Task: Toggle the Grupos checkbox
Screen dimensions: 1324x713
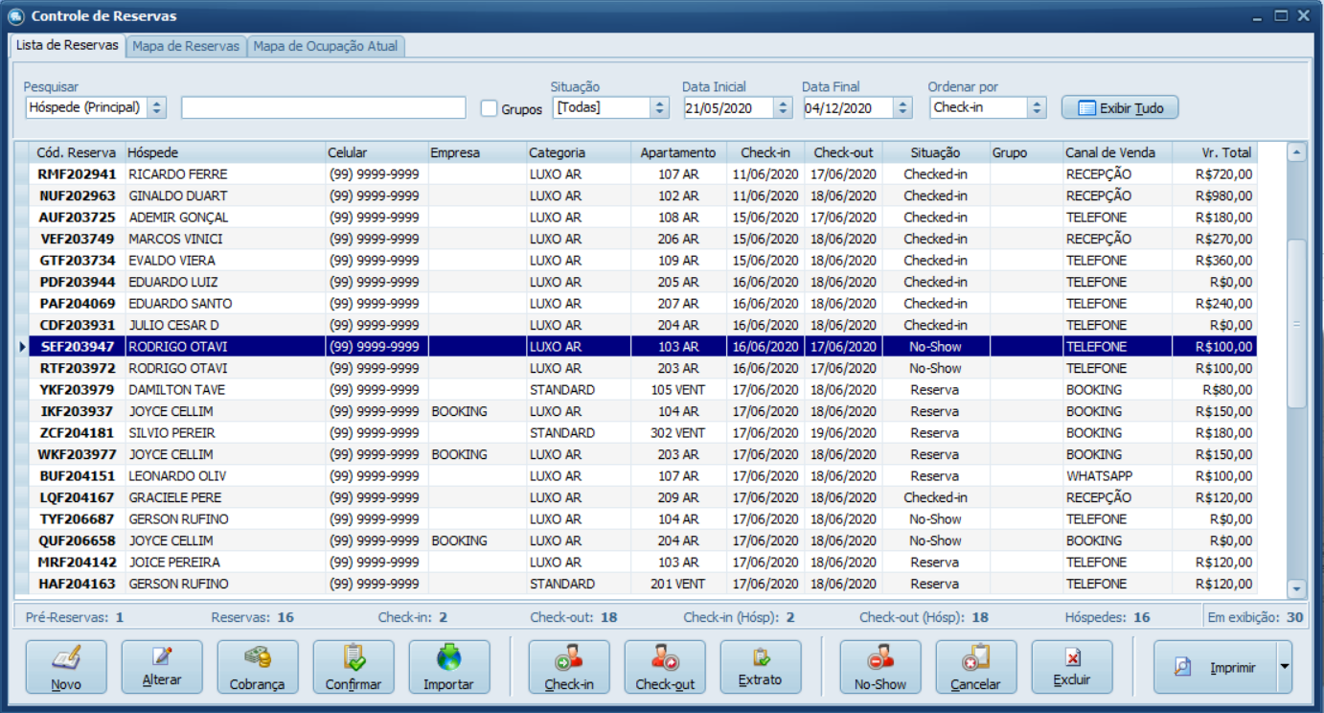Action: 489,108
